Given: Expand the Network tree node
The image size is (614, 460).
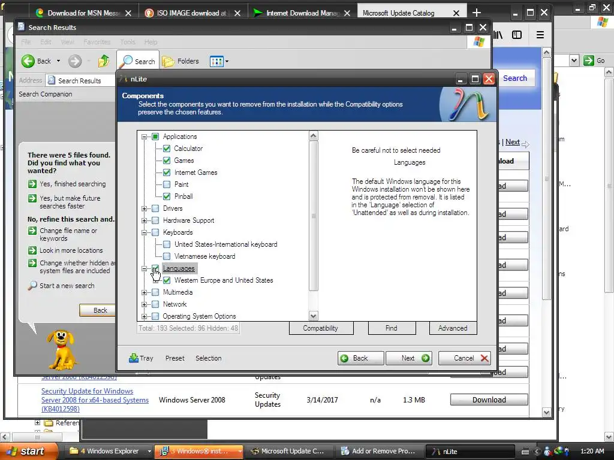Looking at the screenshot, I should (x=144, y=304).
